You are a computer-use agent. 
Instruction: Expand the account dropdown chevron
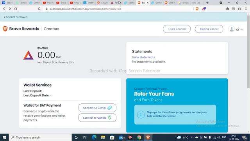click(x=242, y=29)
